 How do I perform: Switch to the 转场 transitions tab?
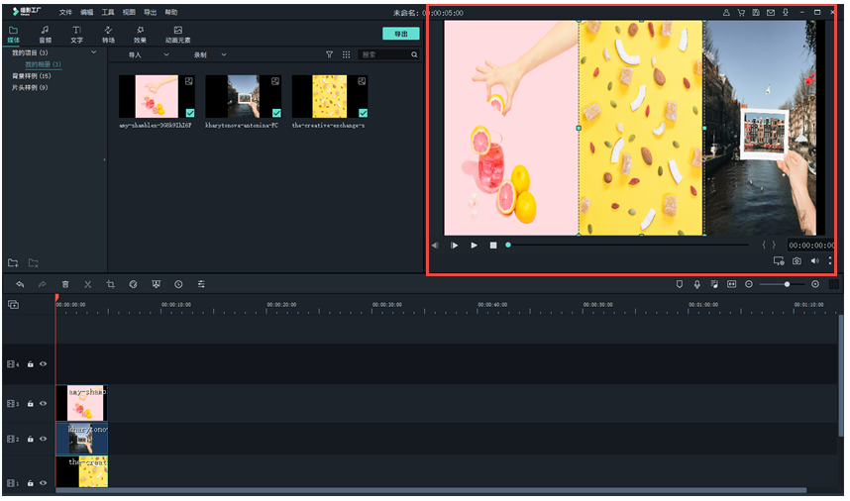108,35
